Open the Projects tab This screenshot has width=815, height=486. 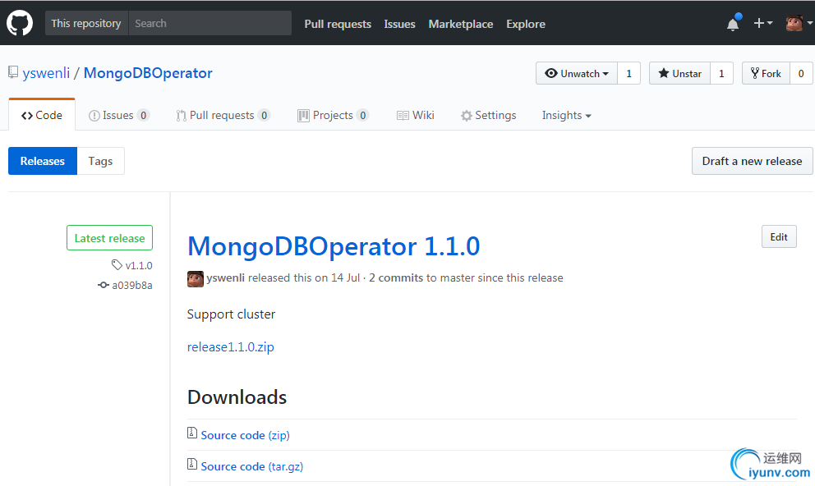point(334,115)
